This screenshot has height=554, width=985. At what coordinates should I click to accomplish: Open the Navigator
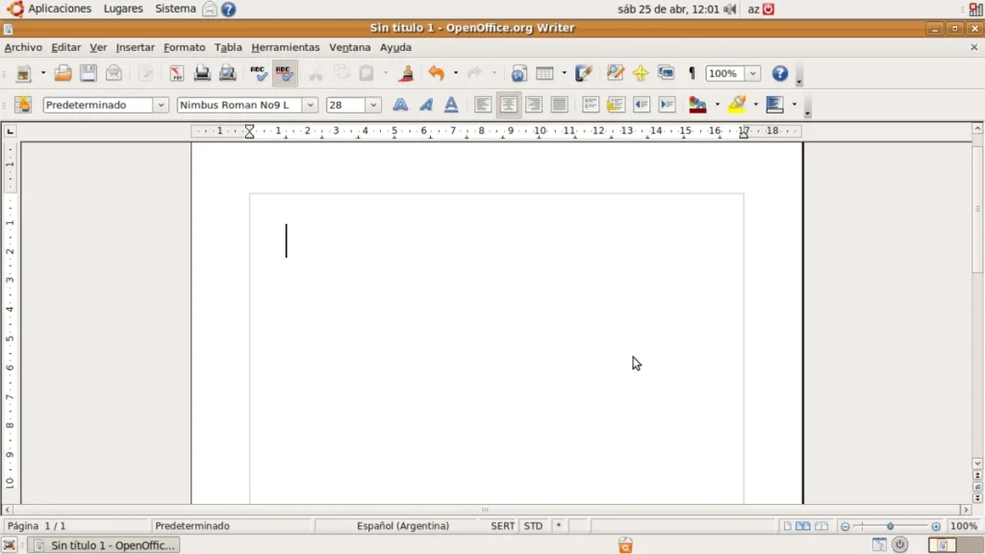click(x=641, y=73)
